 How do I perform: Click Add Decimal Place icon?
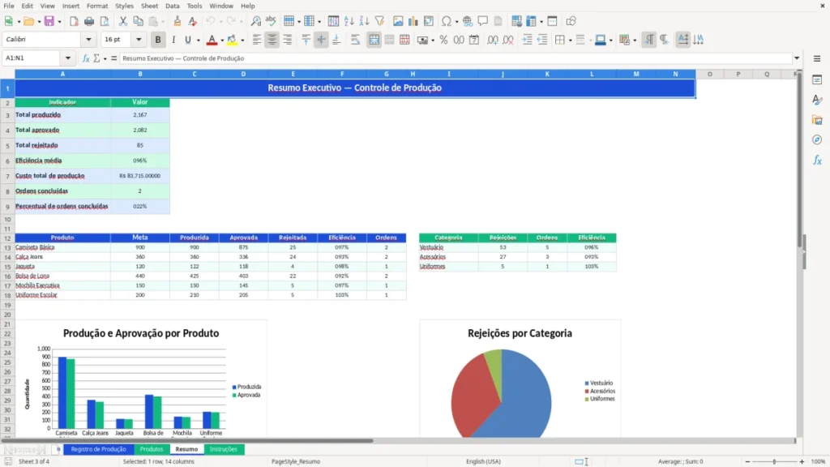point(492,40)
